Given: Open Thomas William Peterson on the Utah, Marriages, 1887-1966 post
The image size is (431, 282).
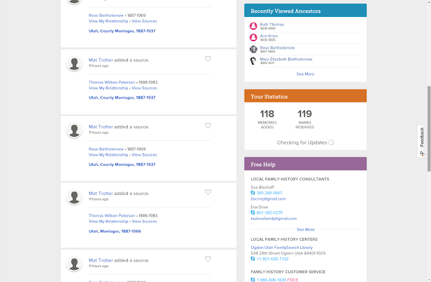Looking at the screenshot, I should coord(112,215).
